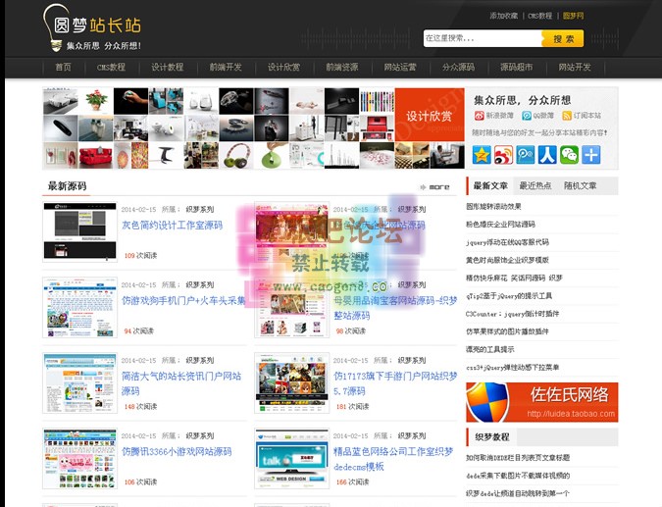
Task: Open thumbnail of 简洁大气的站长资讯门户网站源码
Action: tap(79, 382)
